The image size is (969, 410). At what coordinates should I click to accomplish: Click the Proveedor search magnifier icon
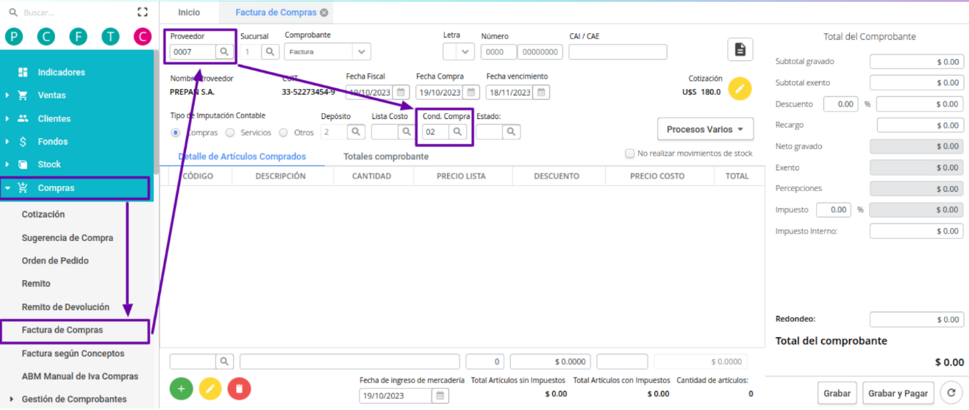tap(224, 51)
